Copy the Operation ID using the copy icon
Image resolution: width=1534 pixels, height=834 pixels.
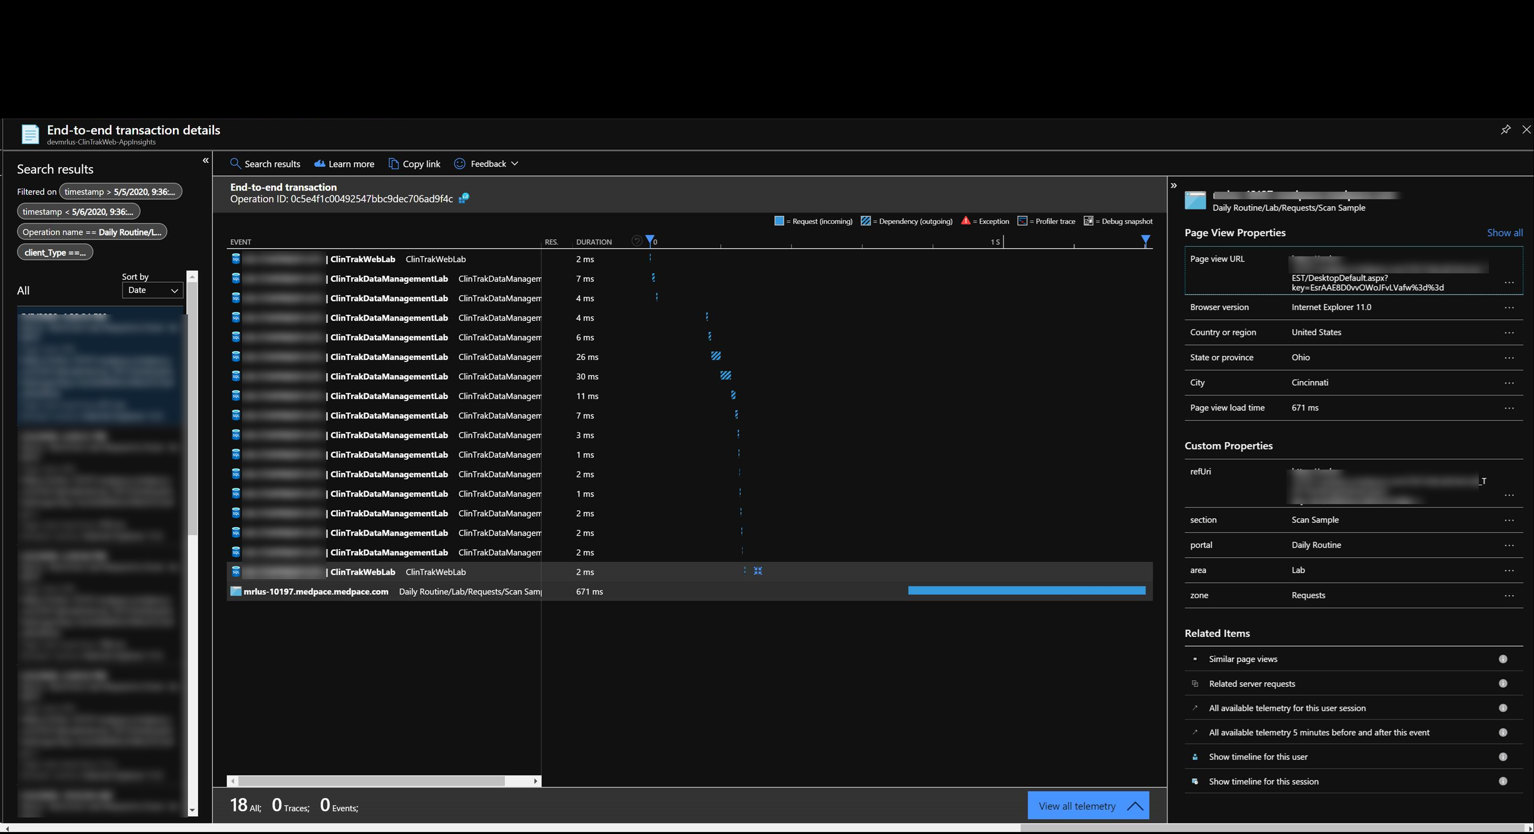point(464,198)
